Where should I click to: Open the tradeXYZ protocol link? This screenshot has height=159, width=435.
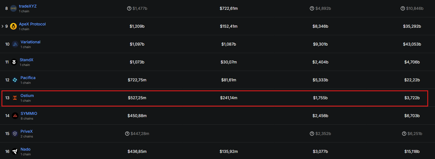(x=28, y=6)
